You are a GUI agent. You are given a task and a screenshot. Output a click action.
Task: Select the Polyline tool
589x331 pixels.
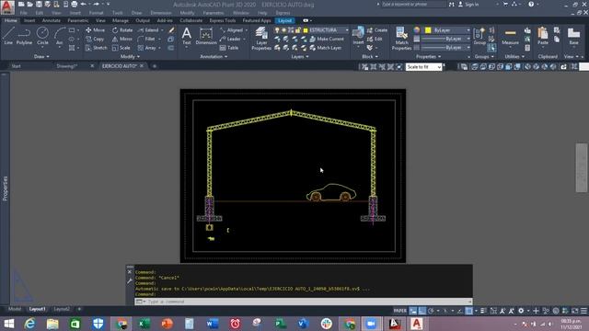pyautogui.click(x=25, y=36)
